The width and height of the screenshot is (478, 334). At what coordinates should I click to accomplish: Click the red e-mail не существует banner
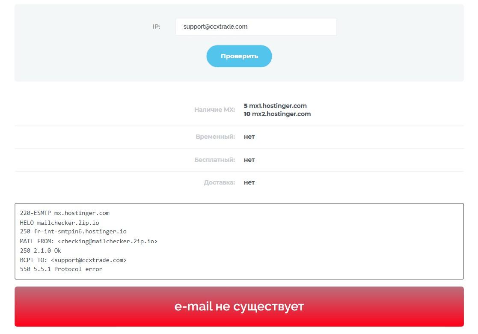(x=239, y=307)
